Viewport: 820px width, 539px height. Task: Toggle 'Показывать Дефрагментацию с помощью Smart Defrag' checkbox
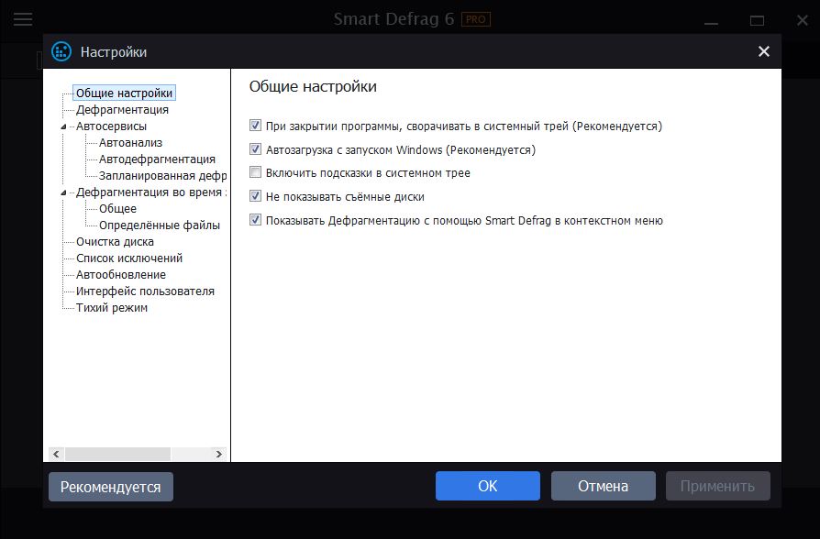coord(255,220)
